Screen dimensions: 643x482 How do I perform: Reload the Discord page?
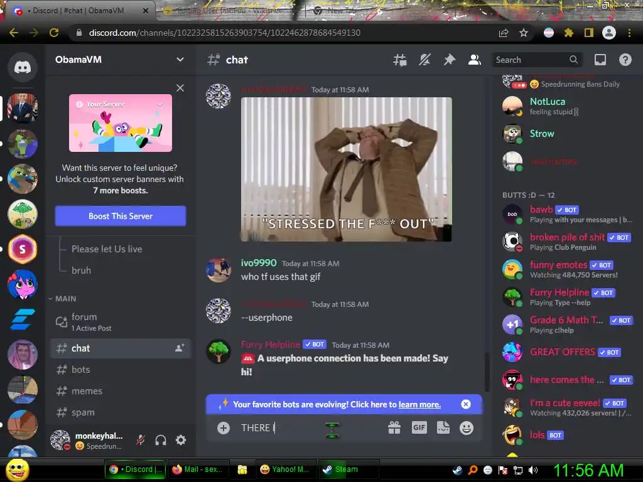tap(54, 33)
